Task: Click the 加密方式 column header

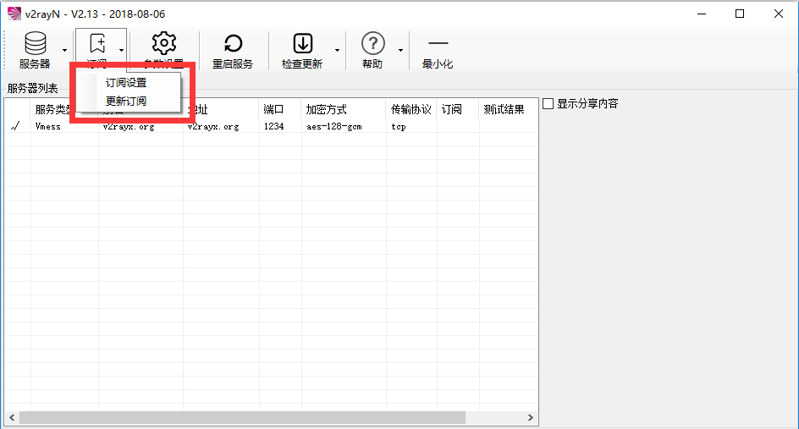Action: click(327, 109)
